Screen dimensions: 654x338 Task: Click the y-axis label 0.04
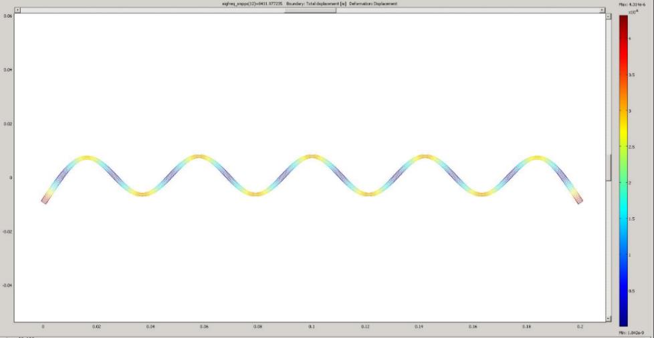7,70
